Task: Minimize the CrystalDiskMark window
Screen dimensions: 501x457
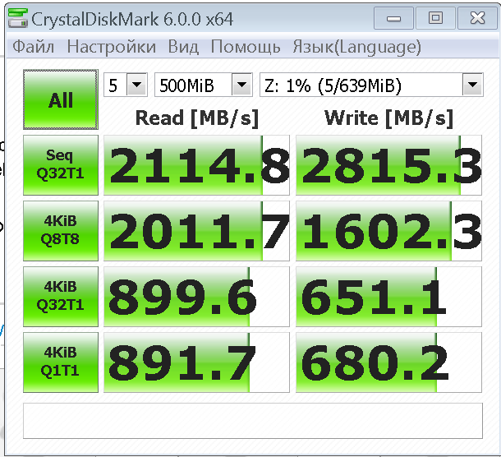Action: (393, 18)
